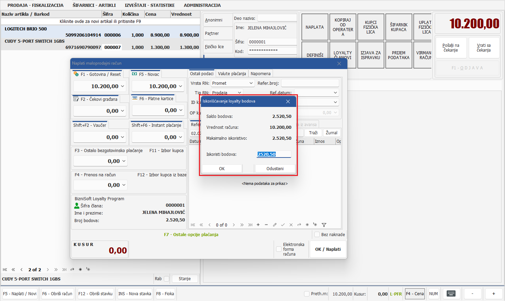This screenshot has width=505, height=301.
Task: Click next-record arrow in payment dialog navigator
Action: pyautogui.click(x=234, y=225)
